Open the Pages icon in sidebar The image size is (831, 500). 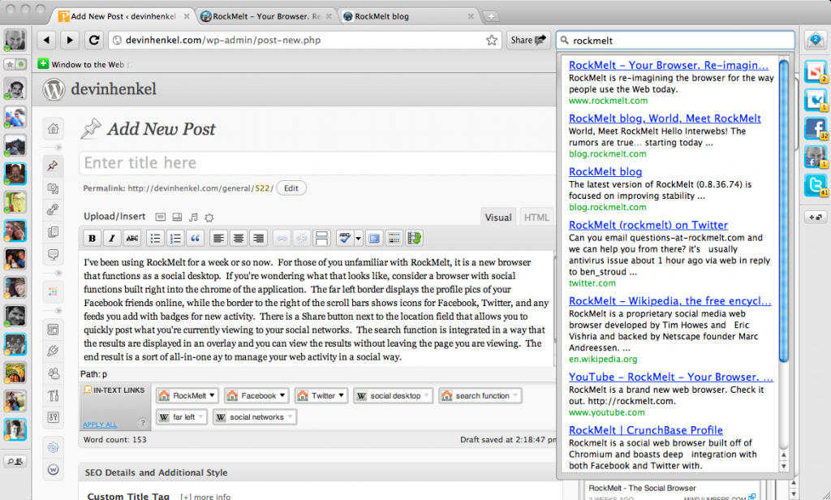point(53,231)
